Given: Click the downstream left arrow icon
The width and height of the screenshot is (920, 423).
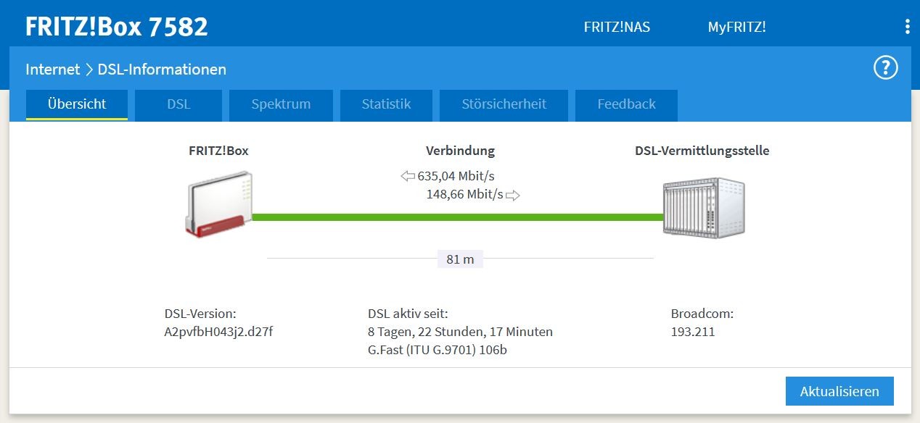Looking at the screenshot, I should 407,176.
